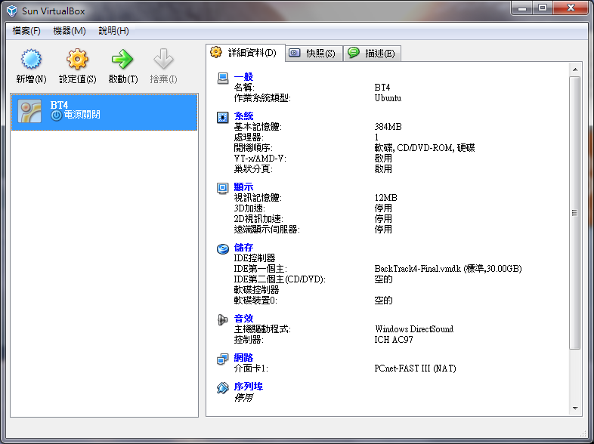
Task: Click the PCnet-FAST III (NAT) adapter value
Action: [415, 368]
